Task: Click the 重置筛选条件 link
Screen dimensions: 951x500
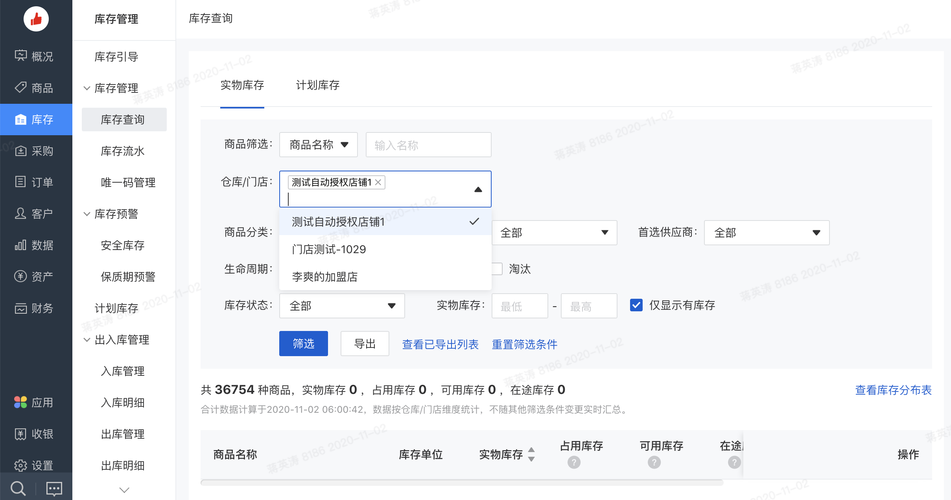Action: tap(524, 344)
